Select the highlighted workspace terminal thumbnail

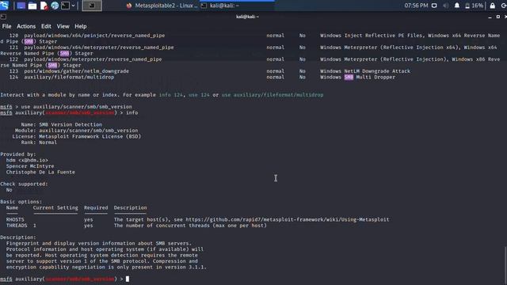point(92,6)
